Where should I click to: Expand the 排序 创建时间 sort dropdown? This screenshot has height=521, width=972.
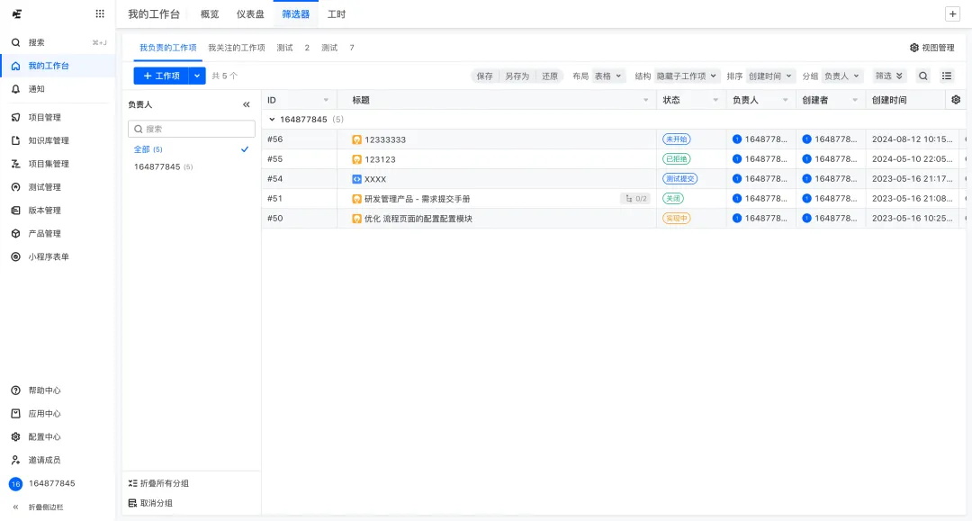coord(771,76)
